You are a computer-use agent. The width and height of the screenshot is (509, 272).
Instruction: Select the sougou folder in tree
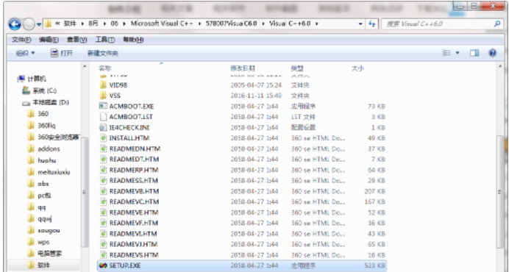[43, 231]
